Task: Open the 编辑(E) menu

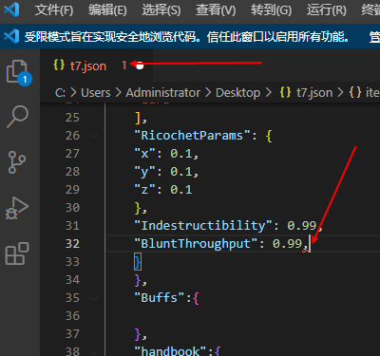Action: coord(107,10)
